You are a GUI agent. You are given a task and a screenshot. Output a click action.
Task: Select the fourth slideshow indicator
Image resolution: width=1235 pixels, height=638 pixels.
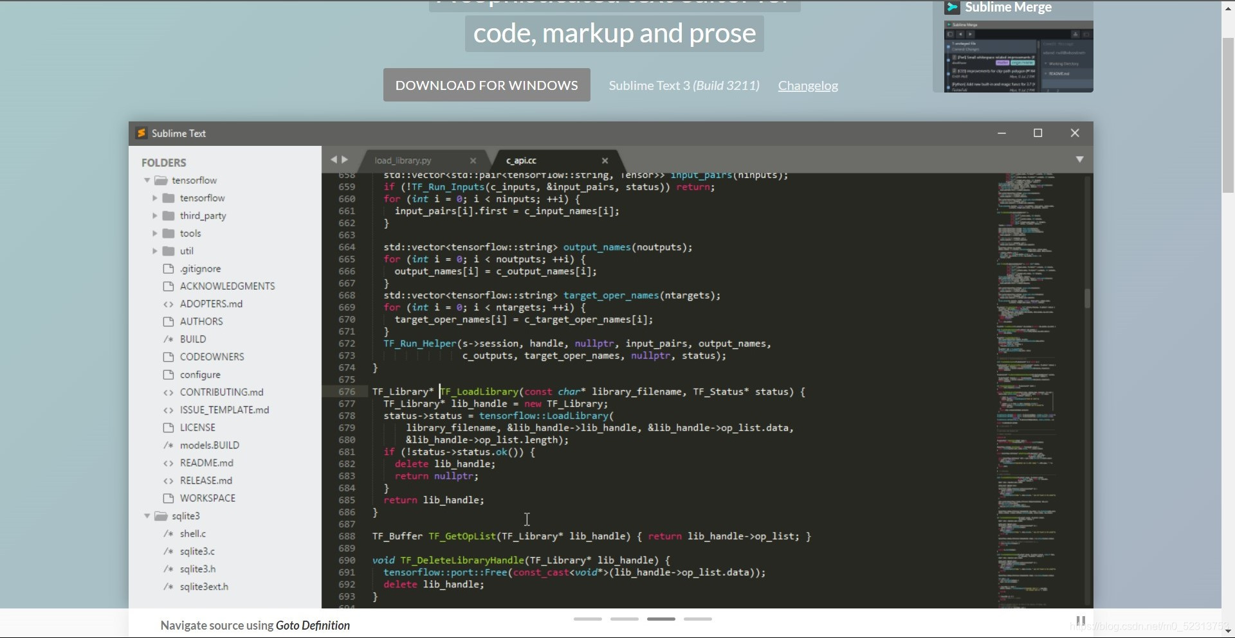697,619
